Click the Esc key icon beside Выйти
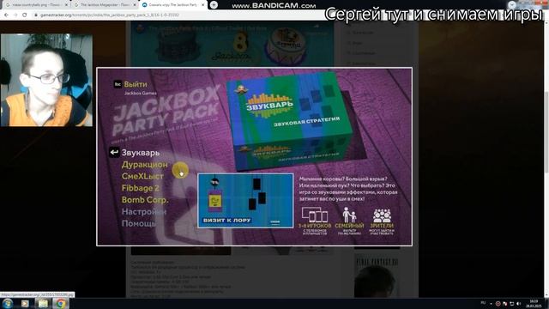The width and height of the screenshot is (549, 309). tap(118, 84)
